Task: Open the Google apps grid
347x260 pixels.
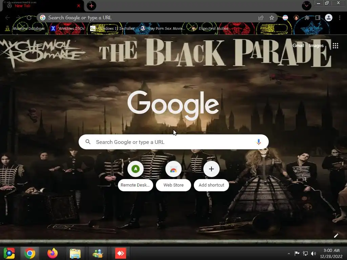Action: 335,46
